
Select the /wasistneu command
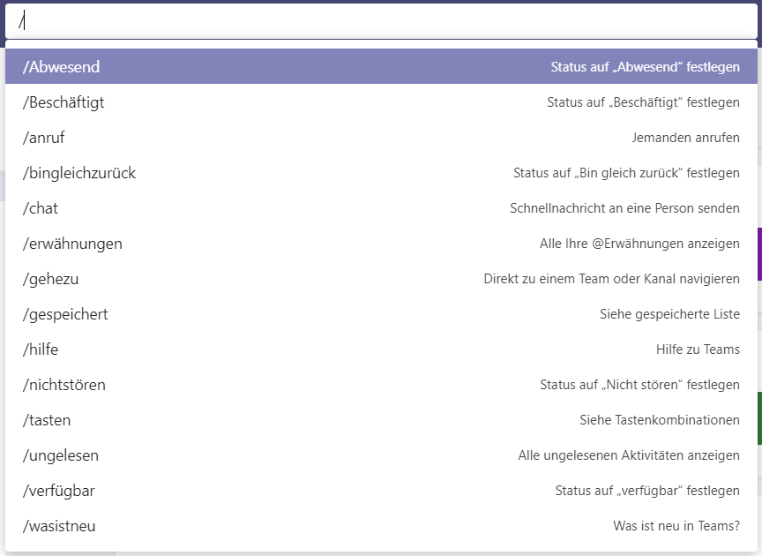click(x=381, y=526)
